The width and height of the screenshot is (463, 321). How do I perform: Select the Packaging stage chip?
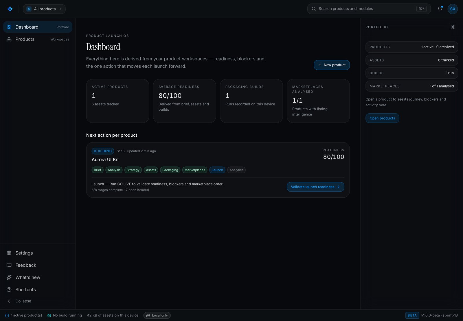coord(170,170)
